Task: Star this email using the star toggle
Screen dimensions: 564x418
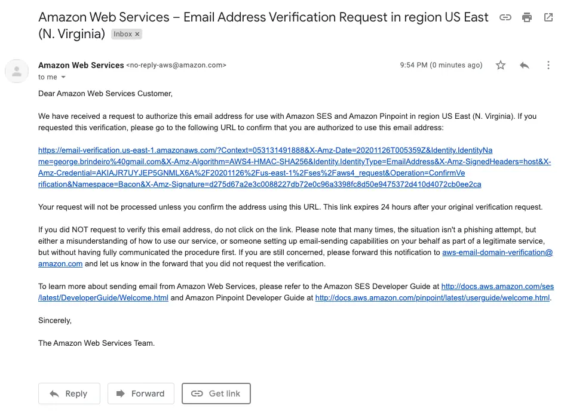Action: [x=501, y=65]
